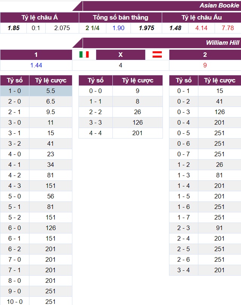
Task: Click the home win odds 1.44
Action: (x=36, y=65)
